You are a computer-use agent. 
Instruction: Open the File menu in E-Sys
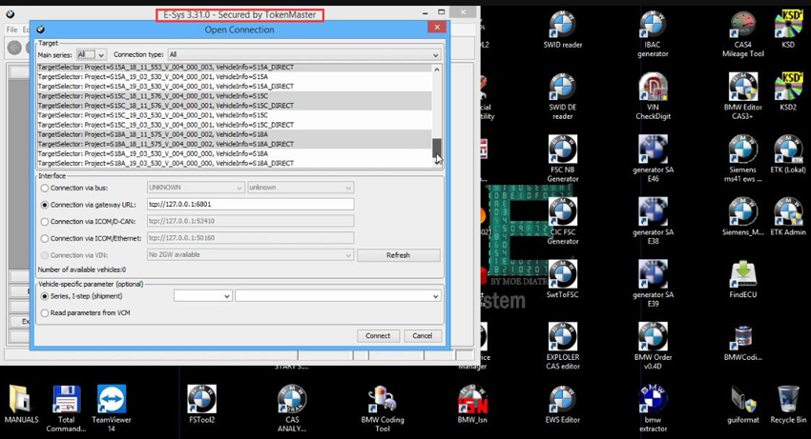[11, 30]
